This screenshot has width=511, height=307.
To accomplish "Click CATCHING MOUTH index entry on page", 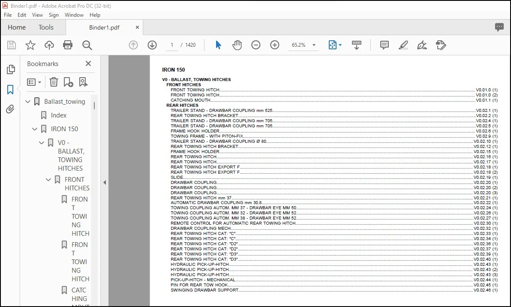I will click(x=334, y=100).
